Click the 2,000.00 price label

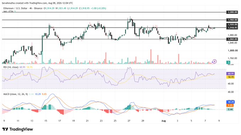click(x=232, y=12)
